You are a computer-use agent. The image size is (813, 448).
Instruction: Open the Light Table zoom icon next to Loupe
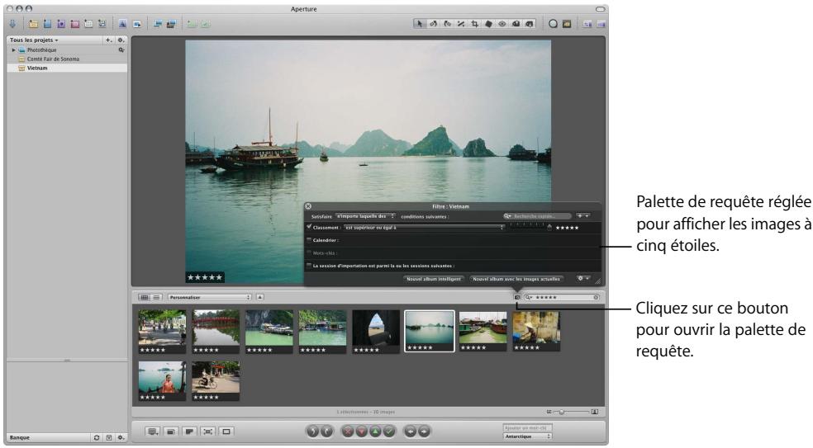[x=567, y=24]
